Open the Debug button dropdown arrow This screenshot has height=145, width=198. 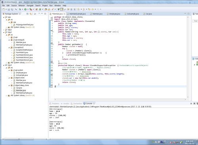pos(23,9)
